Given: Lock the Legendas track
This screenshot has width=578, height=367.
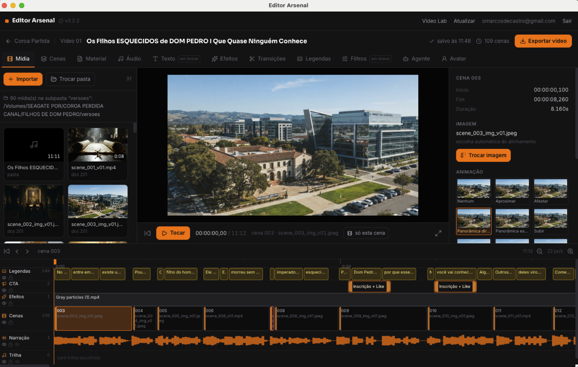Looking at the screenshot, I should 11,278.
